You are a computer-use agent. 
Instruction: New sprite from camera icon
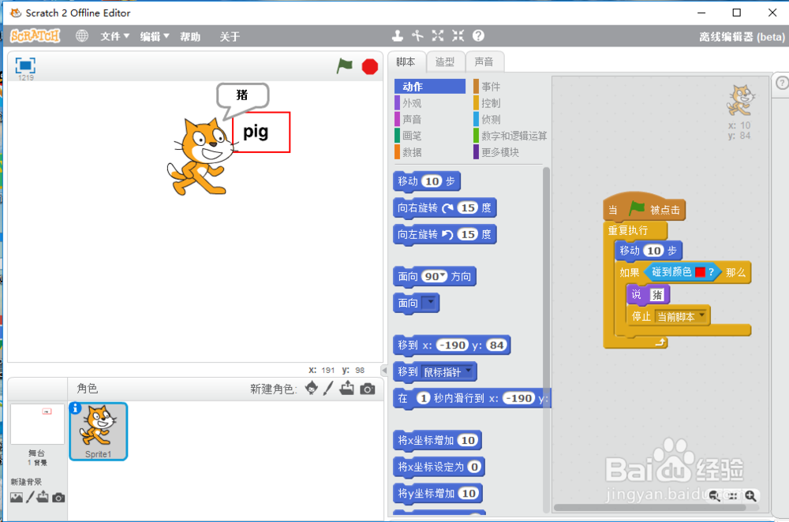click(x=368, y=390)
